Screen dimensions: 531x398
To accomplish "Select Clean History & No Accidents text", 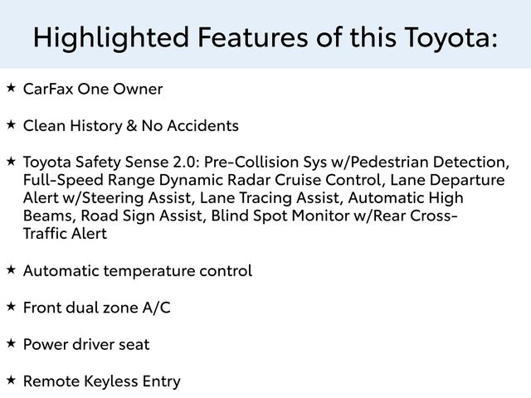I will [x=131, y=126].
